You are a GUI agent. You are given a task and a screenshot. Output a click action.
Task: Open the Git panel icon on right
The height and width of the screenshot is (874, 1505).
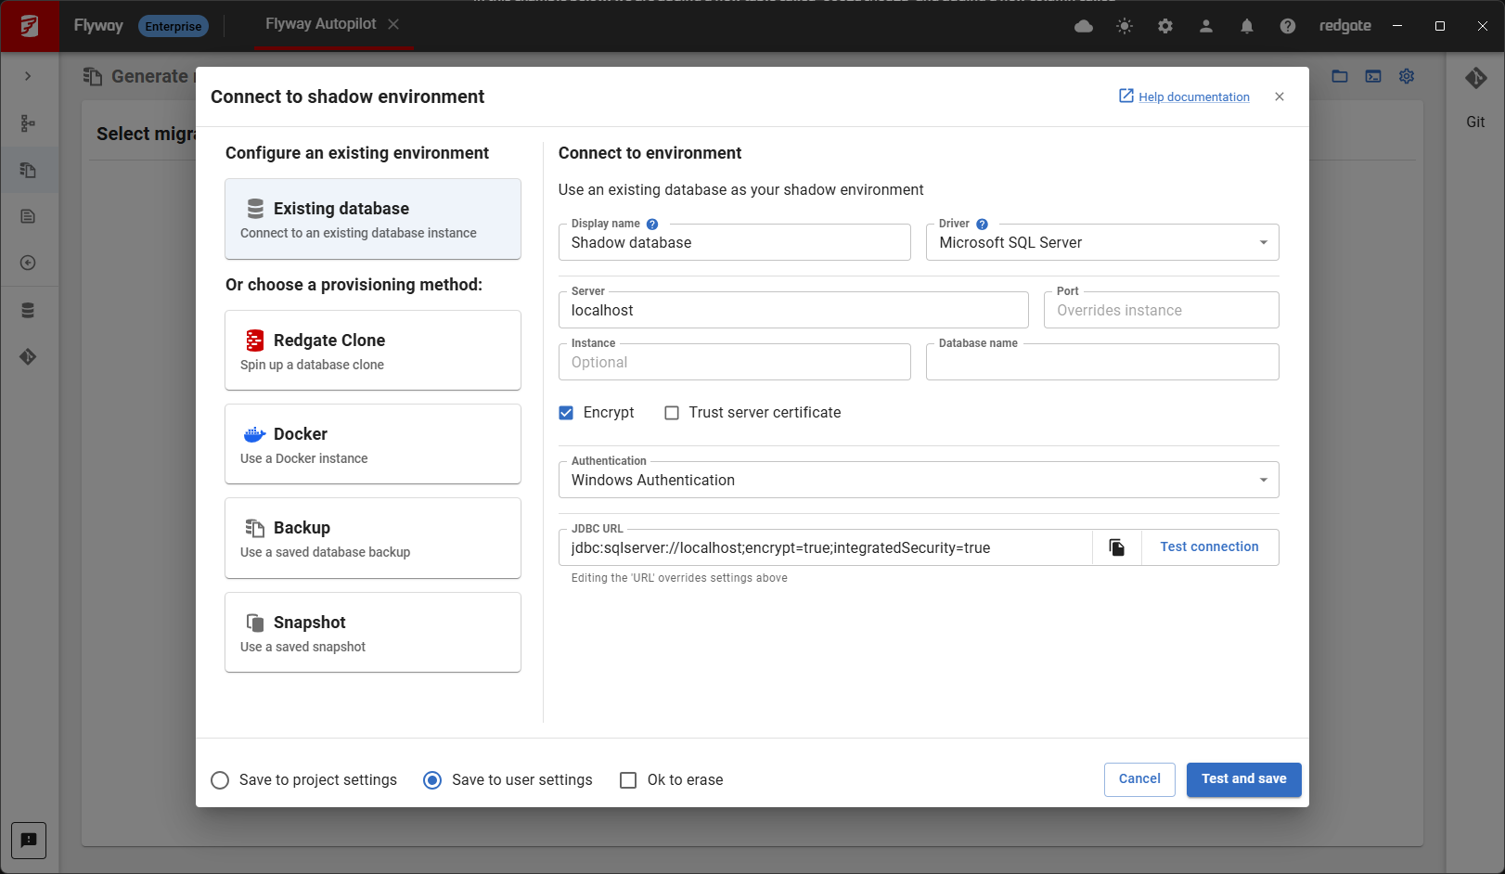1475,78
